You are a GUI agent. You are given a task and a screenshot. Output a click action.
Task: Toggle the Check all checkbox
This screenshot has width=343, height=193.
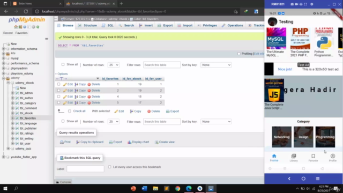[x=70, y=111]
